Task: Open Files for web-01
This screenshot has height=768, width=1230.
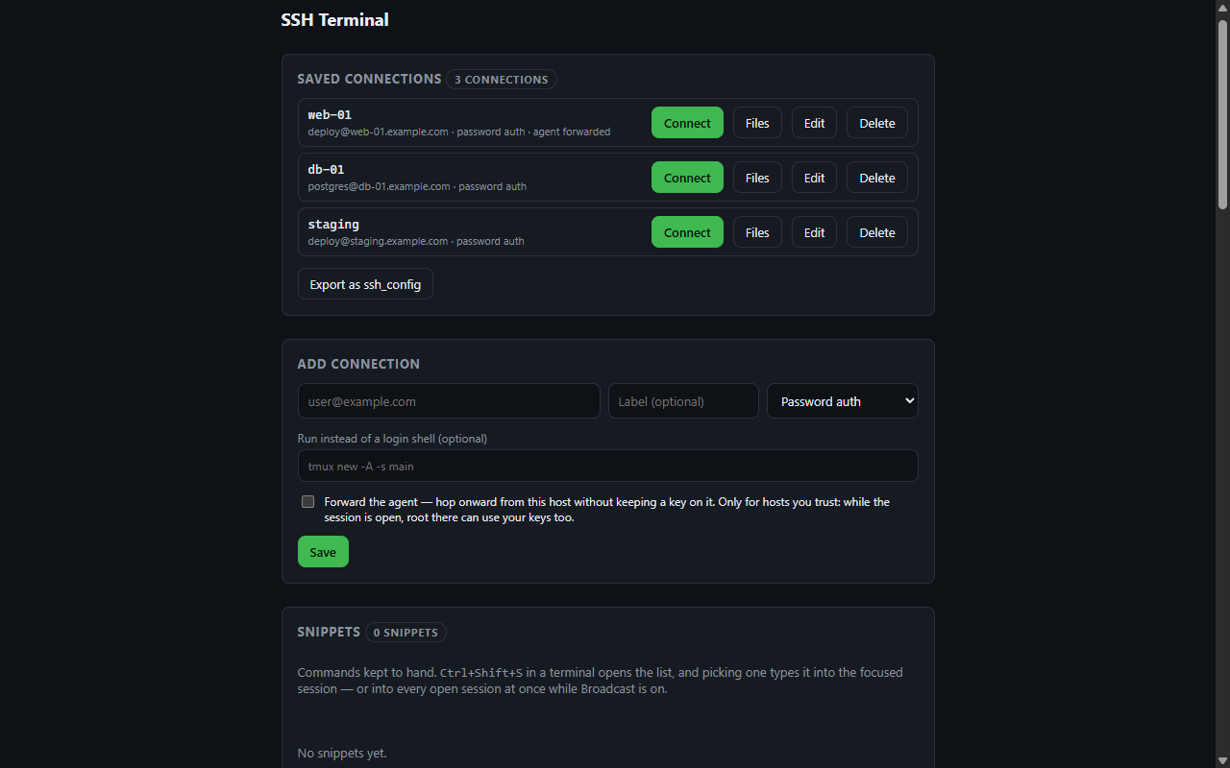Action: click(x=757, y=123)
